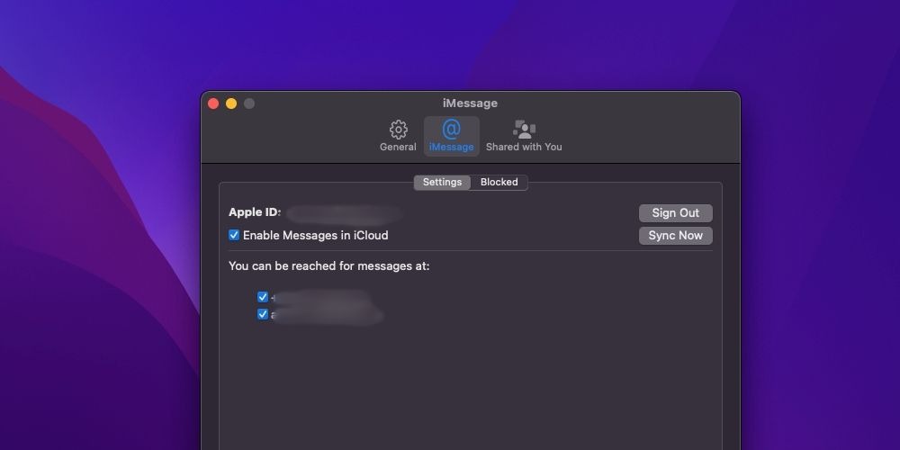Screen dimensions: 900x450
Task: Click the blurred Apple ID value
Action: [x=344, y=213]
